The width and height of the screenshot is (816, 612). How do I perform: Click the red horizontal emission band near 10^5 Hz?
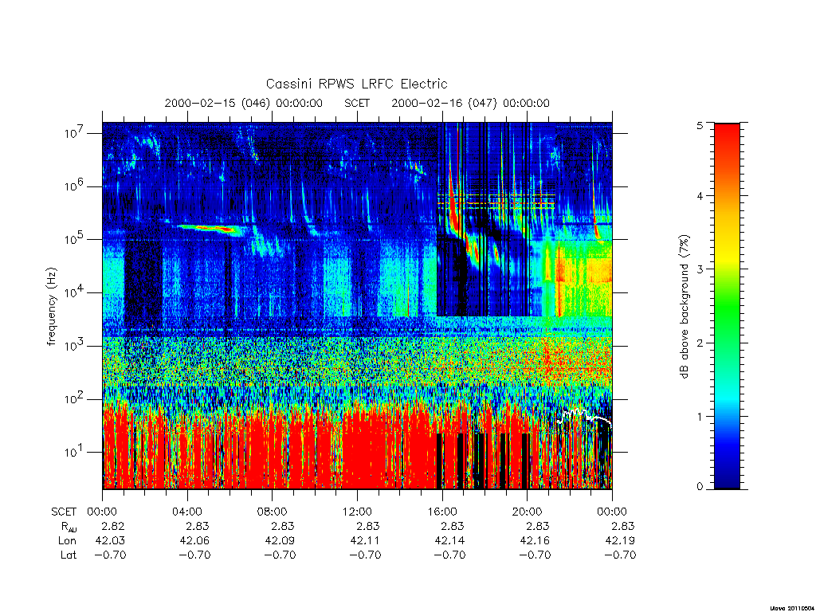[x=208, y=228]
